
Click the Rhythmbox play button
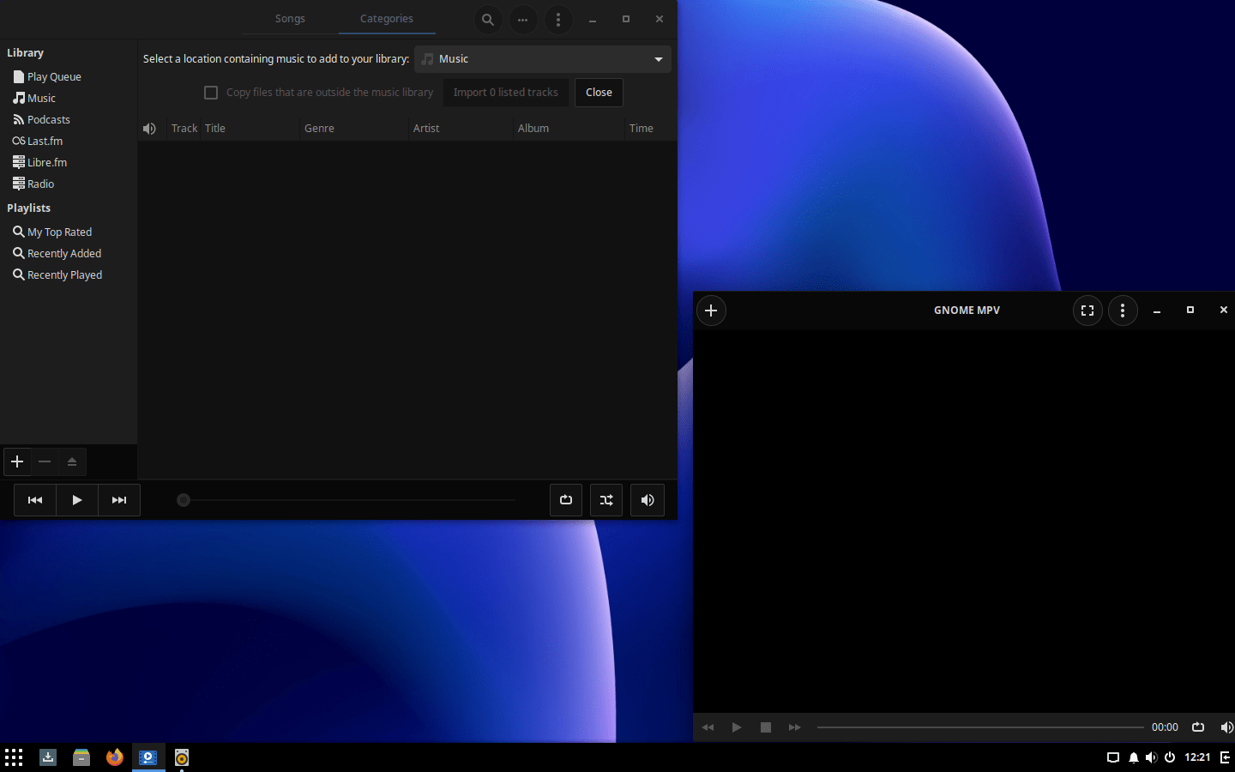(77, 500)
